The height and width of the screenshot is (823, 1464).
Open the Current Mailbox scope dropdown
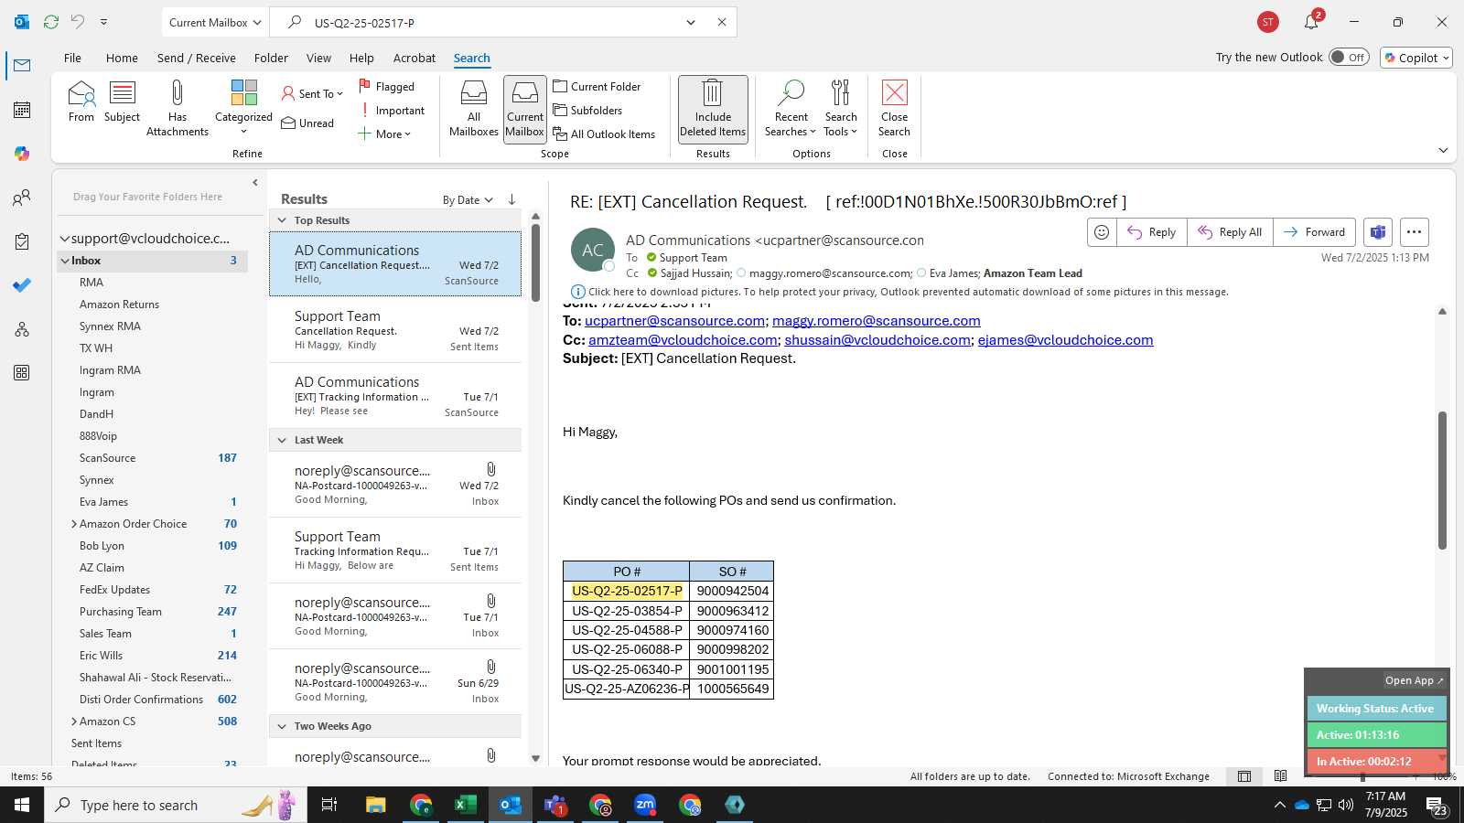216,22
